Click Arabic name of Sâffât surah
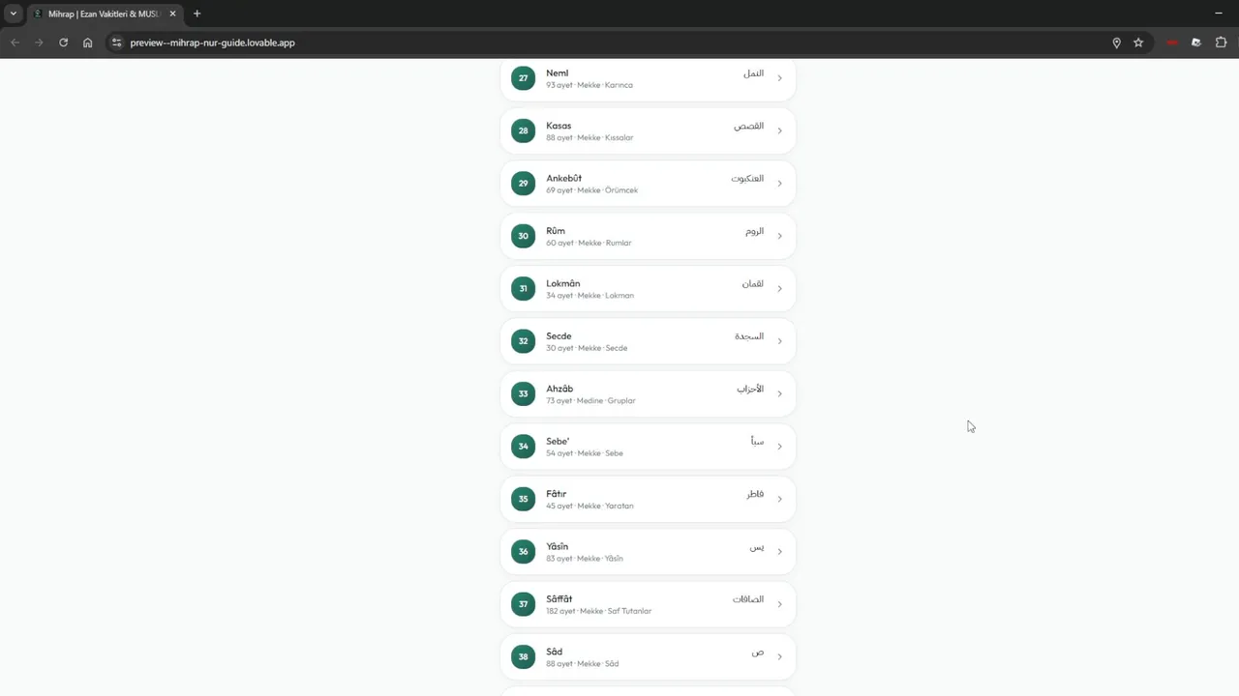Image resolution: width=1239 pixels, height=696 pixels. coord(748,599)
